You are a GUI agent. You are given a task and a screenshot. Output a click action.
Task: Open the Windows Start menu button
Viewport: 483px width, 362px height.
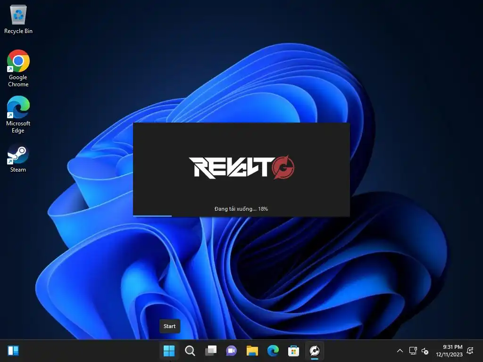pos(169,351)
